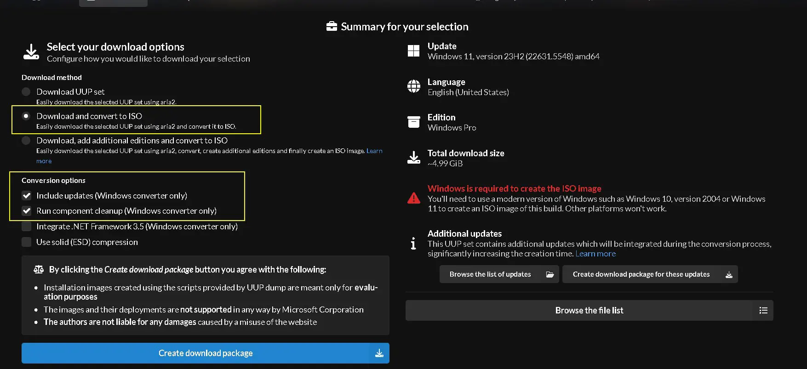Click the download icon next to Total download size
The width and height of the screenshot is (807, 369).
(x=413, y=158)
